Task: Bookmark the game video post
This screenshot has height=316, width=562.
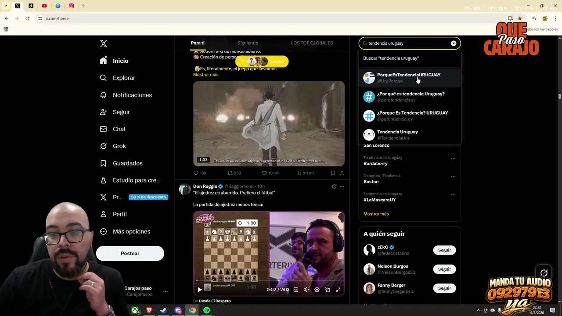Action: click(x=333, y=173)
